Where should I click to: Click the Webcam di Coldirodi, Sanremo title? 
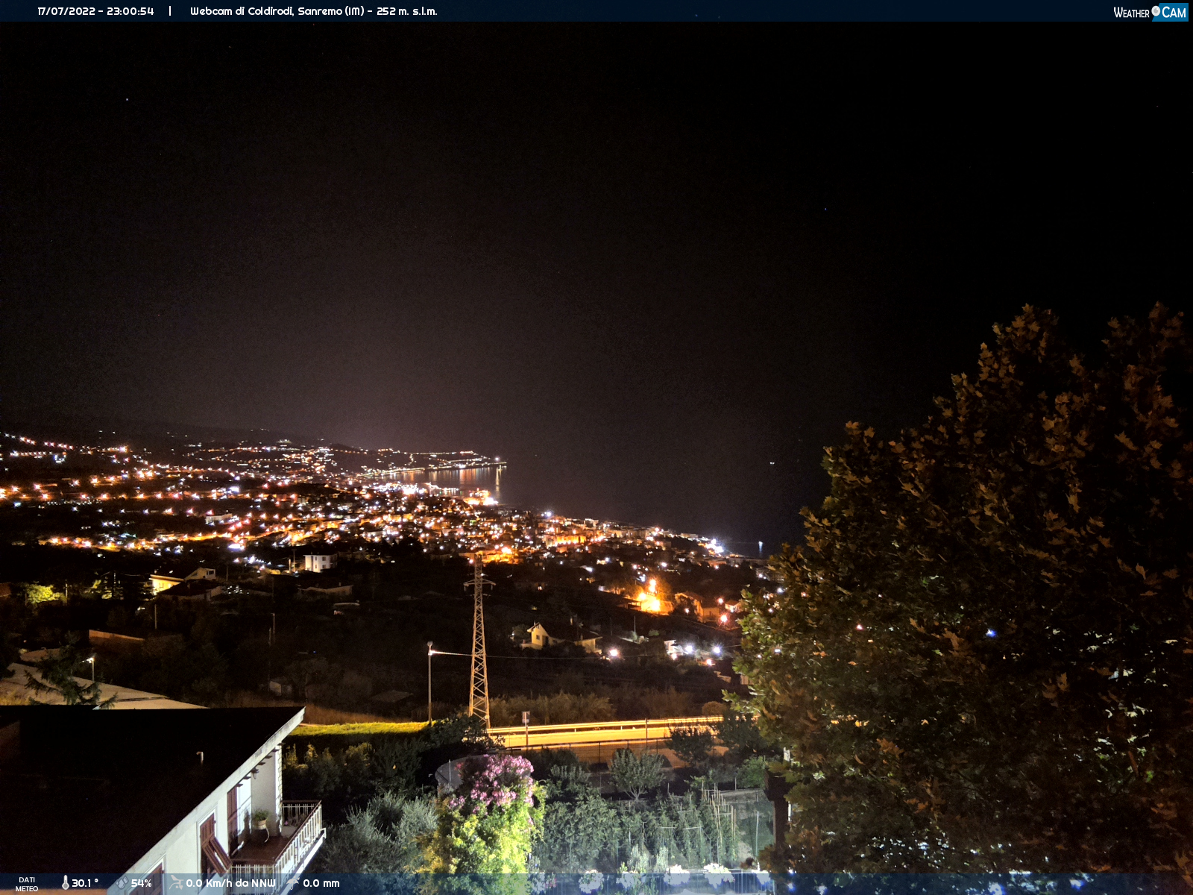pos(277,11)
